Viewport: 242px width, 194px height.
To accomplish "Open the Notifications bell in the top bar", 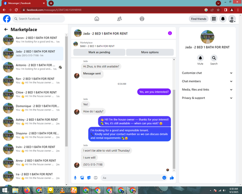I will [223, 19].
